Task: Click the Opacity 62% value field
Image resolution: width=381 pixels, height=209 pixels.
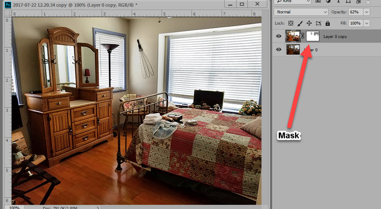Action: (356, 12)
